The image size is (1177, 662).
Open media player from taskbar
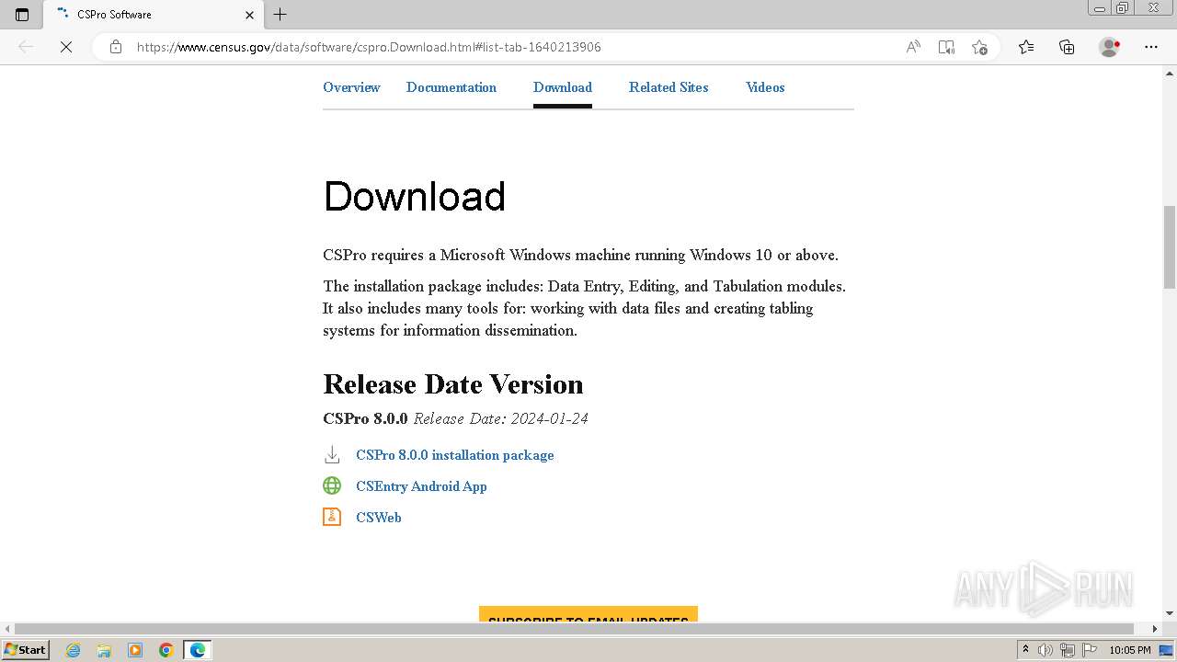click(x=135, y=650)
